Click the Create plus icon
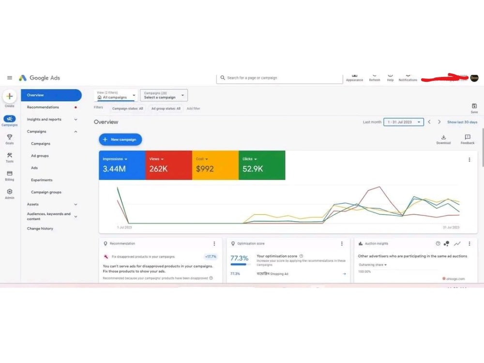Screen dimensions: 484x363 coord(10,96)
